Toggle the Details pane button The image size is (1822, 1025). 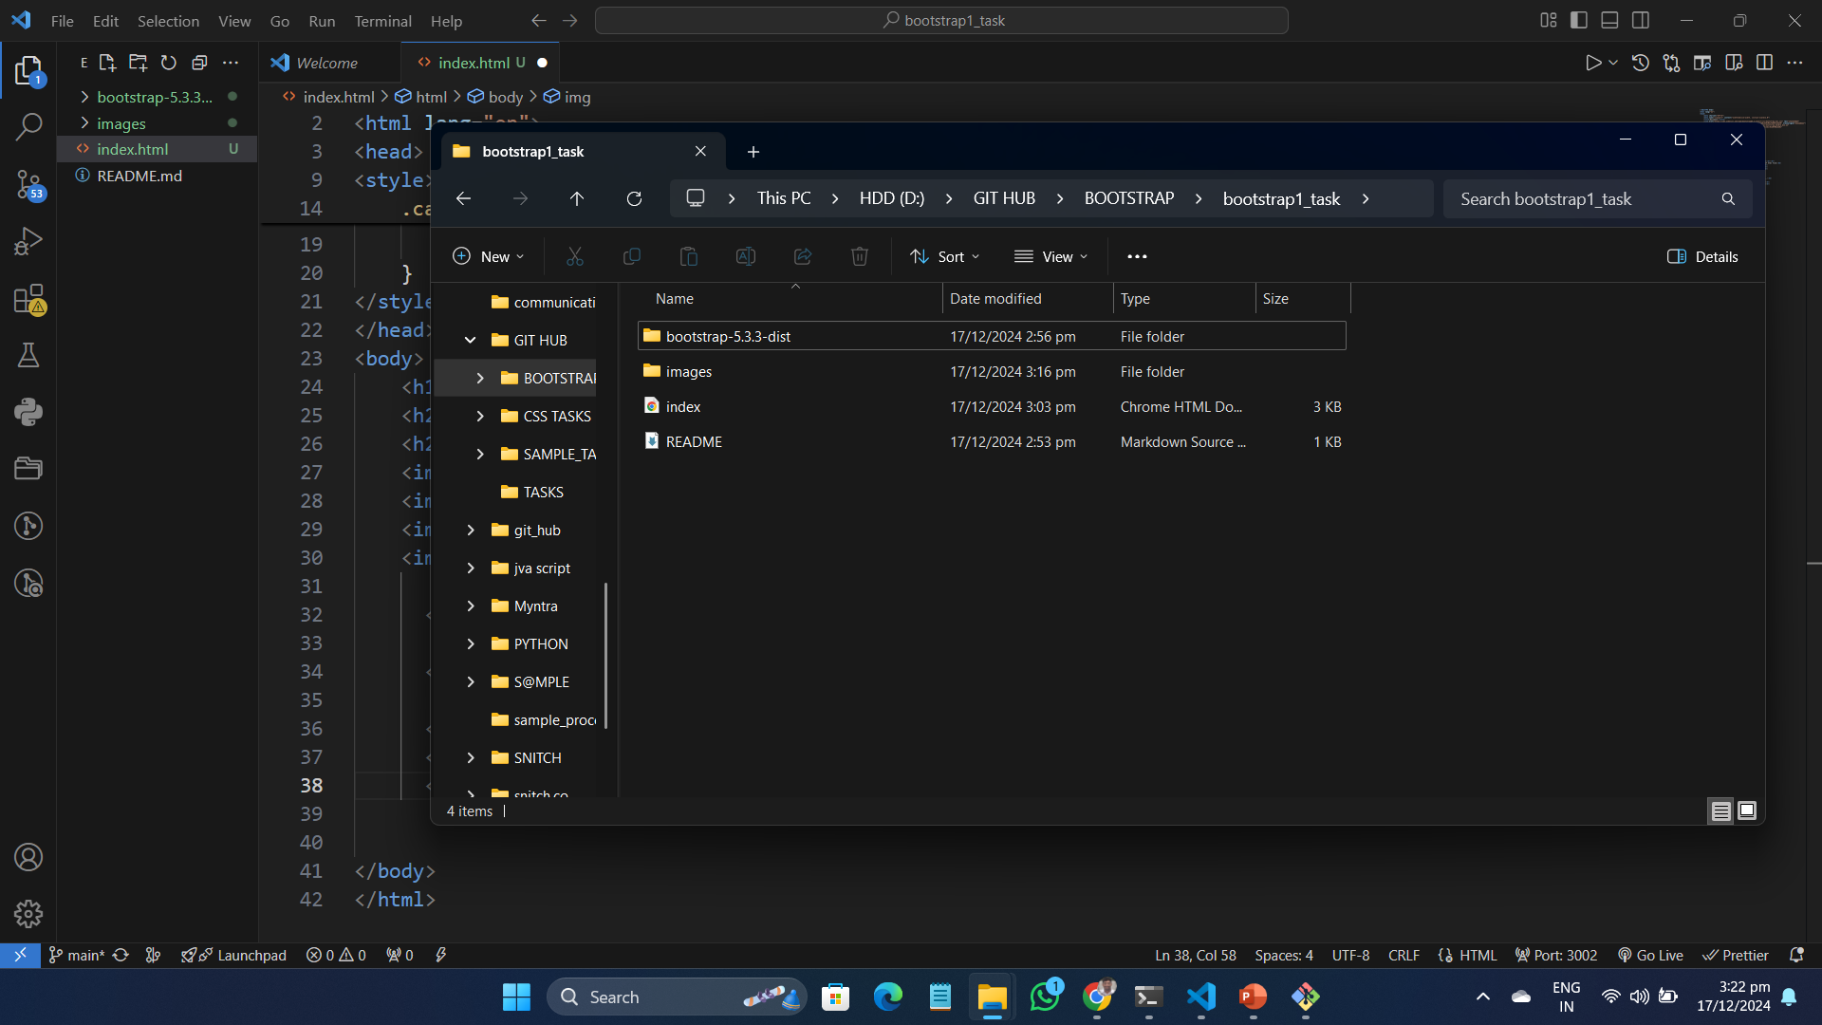coord(1702,256)
